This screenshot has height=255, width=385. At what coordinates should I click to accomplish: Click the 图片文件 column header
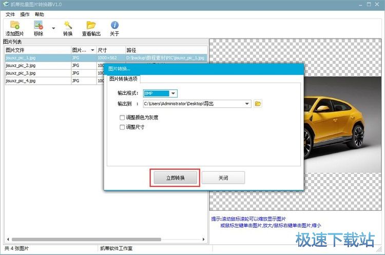(38, 50)
